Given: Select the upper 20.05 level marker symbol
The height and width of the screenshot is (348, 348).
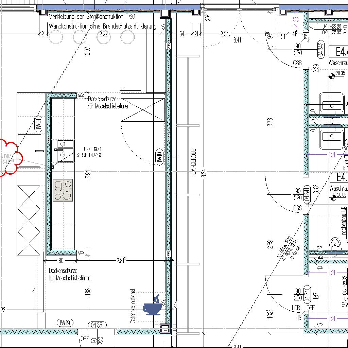Looking at the screenshot, I should click(x=331, y=76).
